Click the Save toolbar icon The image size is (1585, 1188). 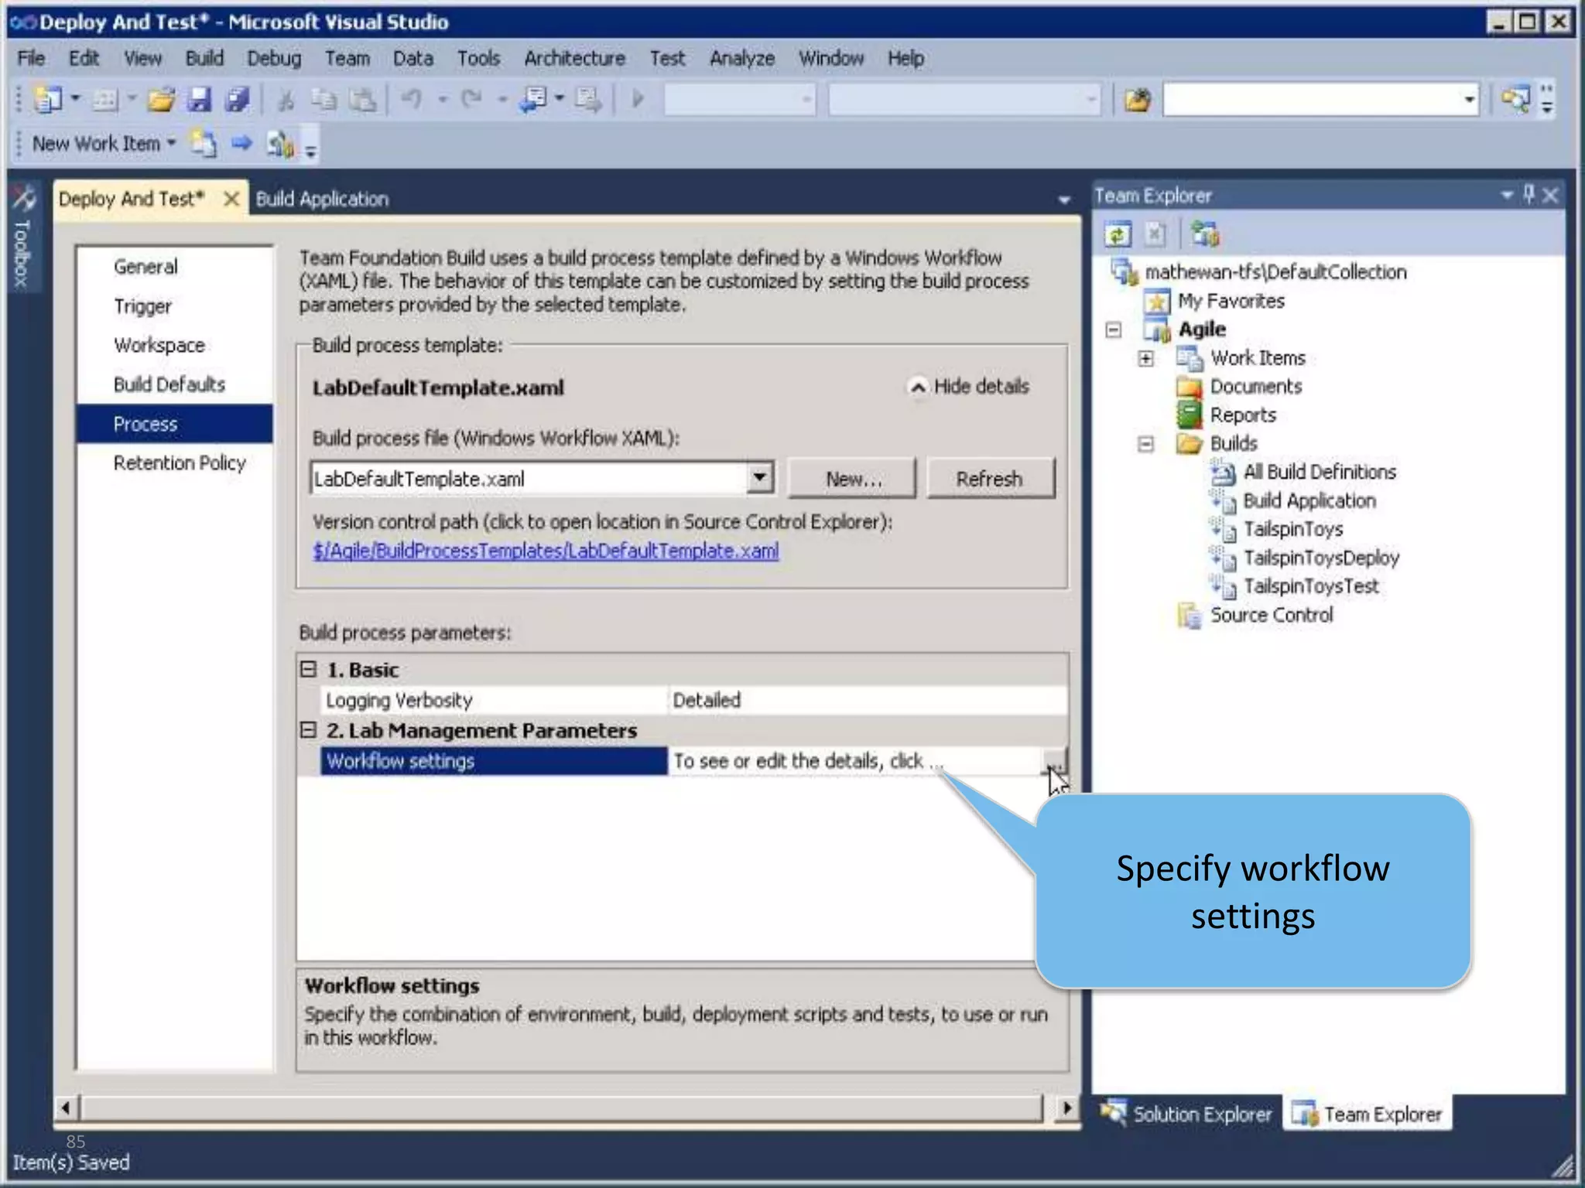200,99
